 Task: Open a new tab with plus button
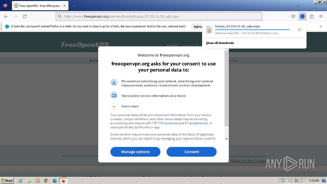click(x=74, y=6)
